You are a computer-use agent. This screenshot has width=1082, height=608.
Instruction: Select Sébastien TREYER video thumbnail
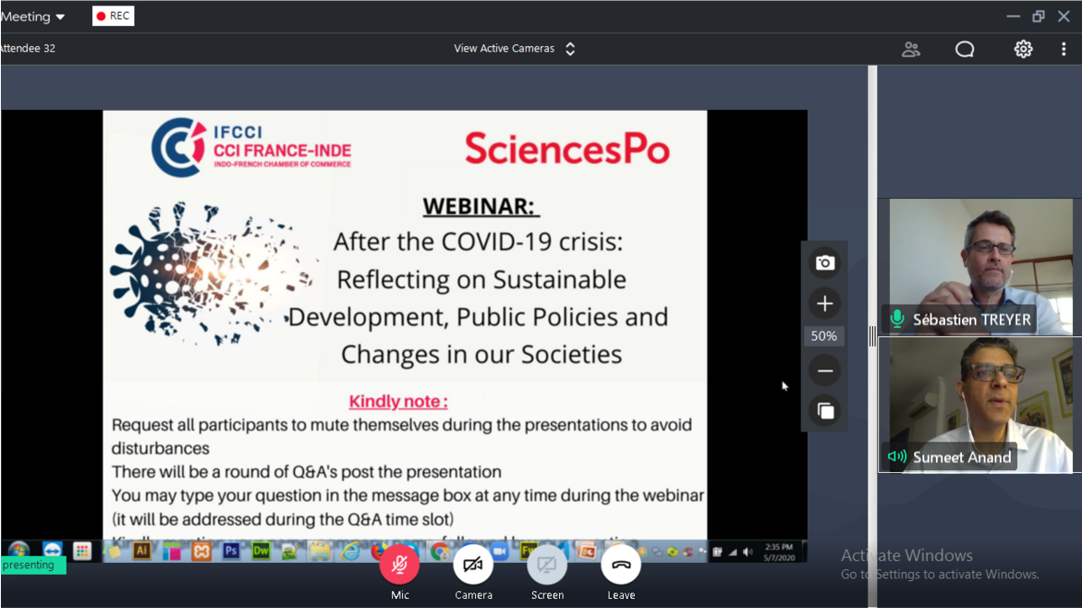coord(980,267)
